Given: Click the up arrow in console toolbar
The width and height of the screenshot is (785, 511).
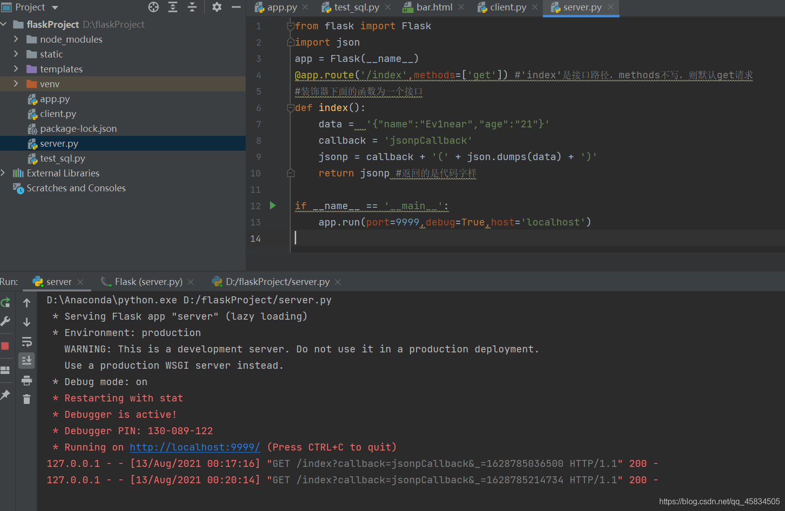Looking at the screenshot, I should 27,303.
